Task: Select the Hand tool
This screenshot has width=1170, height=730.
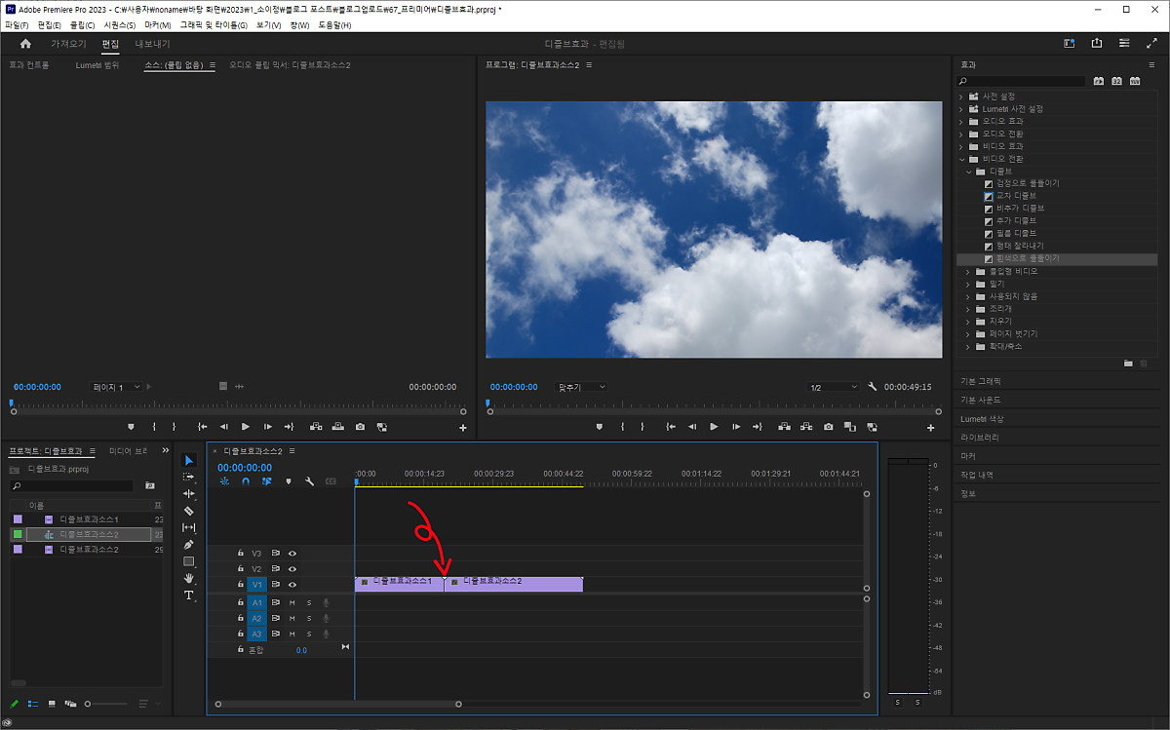Action: (x=189, y=578)
